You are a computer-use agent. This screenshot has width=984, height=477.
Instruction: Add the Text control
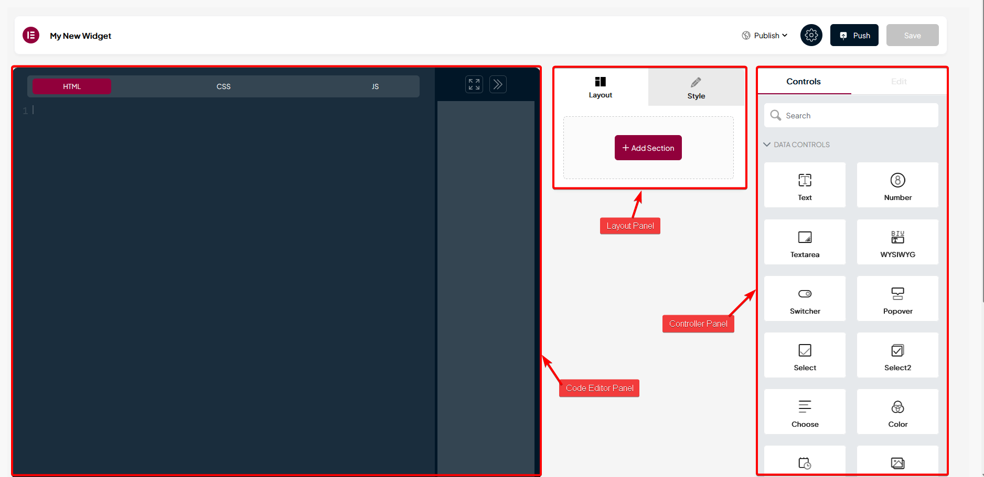pyautogui.click(x=805, y=185)
